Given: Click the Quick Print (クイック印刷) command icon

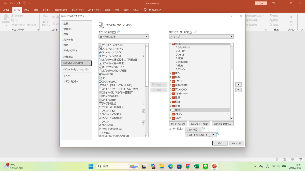Looking at the screenshot, I should coord(100,74).
